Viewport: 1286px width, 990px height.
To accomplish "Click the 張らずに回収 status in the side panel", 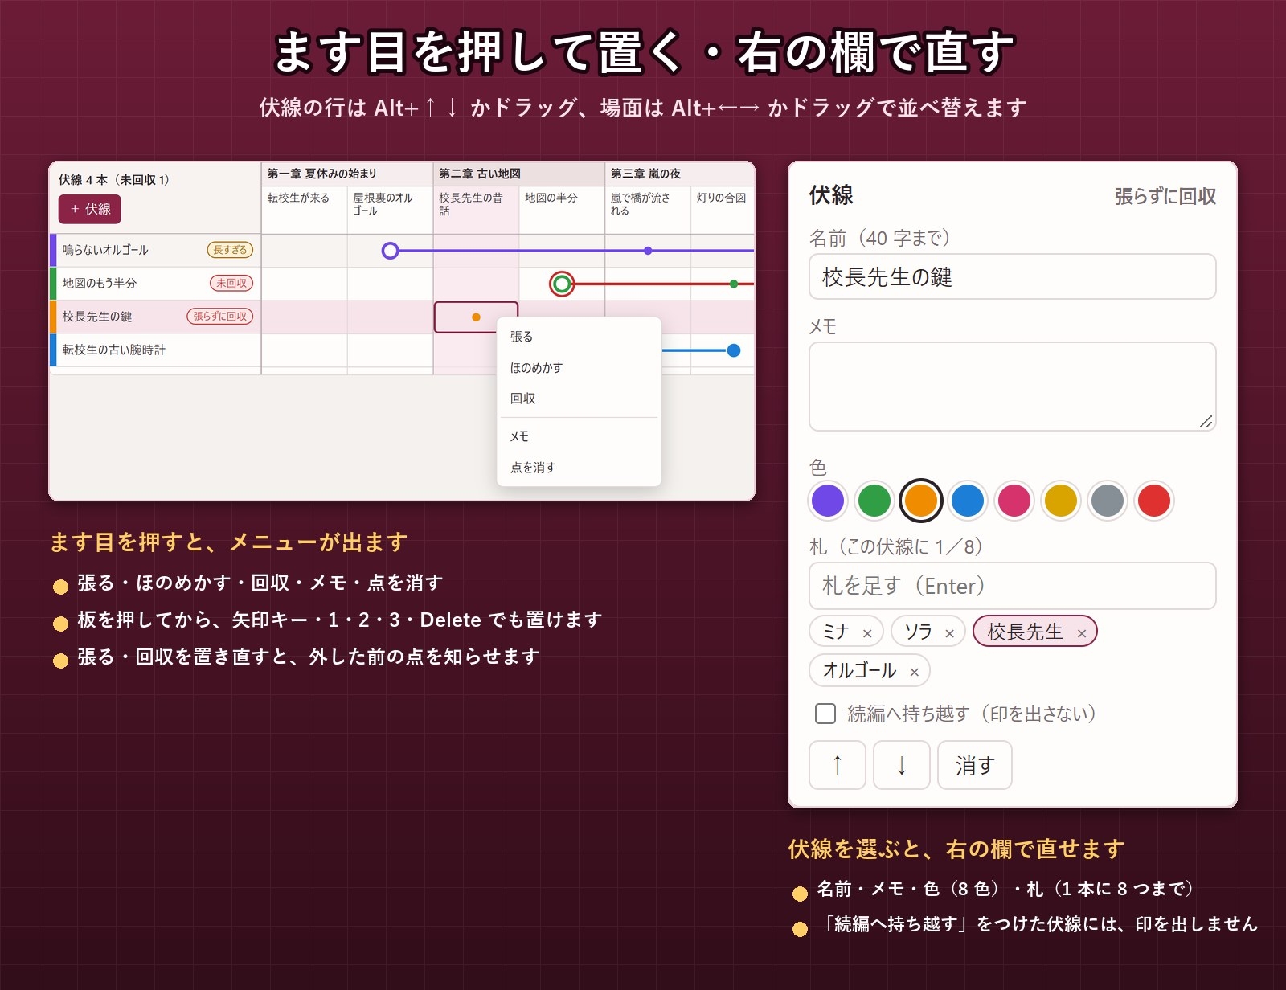I will [1165, 196].
